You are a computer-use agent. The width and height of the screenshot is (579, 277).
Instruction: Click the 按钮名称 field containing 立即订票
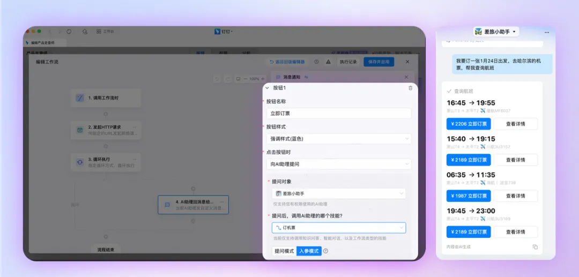(x=339, y=114)
